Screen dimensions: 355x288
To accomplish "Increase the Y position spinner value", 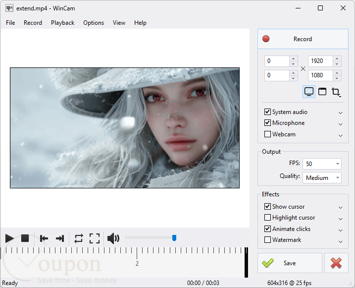I will click(294, 73).
